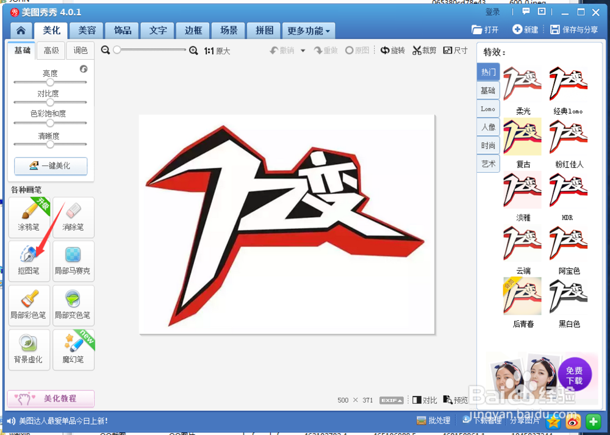610x435 pixels.
Task: Switch to the 美容 beauty tab
Action: point(87,31)
